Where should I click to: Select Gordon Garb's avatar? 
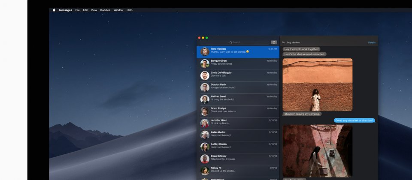tap(205, 87)
